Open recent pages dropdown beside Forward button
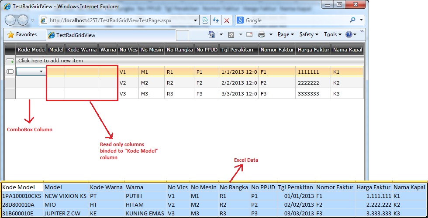Viewport: 428px width, 218px height. pyautogui.click(x=32, y=20)
